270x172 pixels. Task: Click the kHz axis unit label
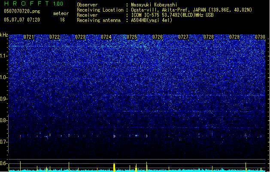pyautogui.click(x=4, y=35)
